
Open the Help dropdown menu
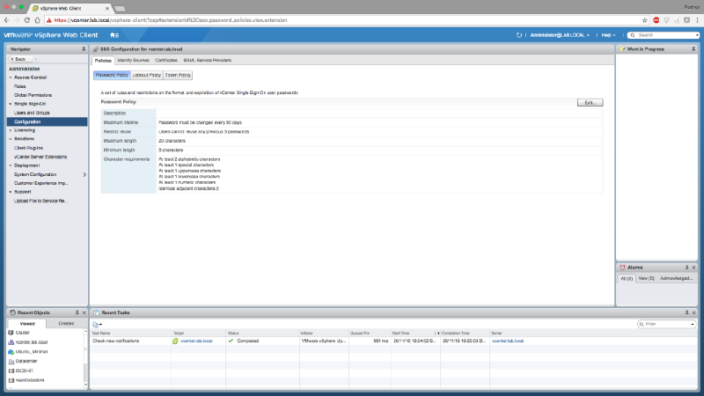coord(607,35)
